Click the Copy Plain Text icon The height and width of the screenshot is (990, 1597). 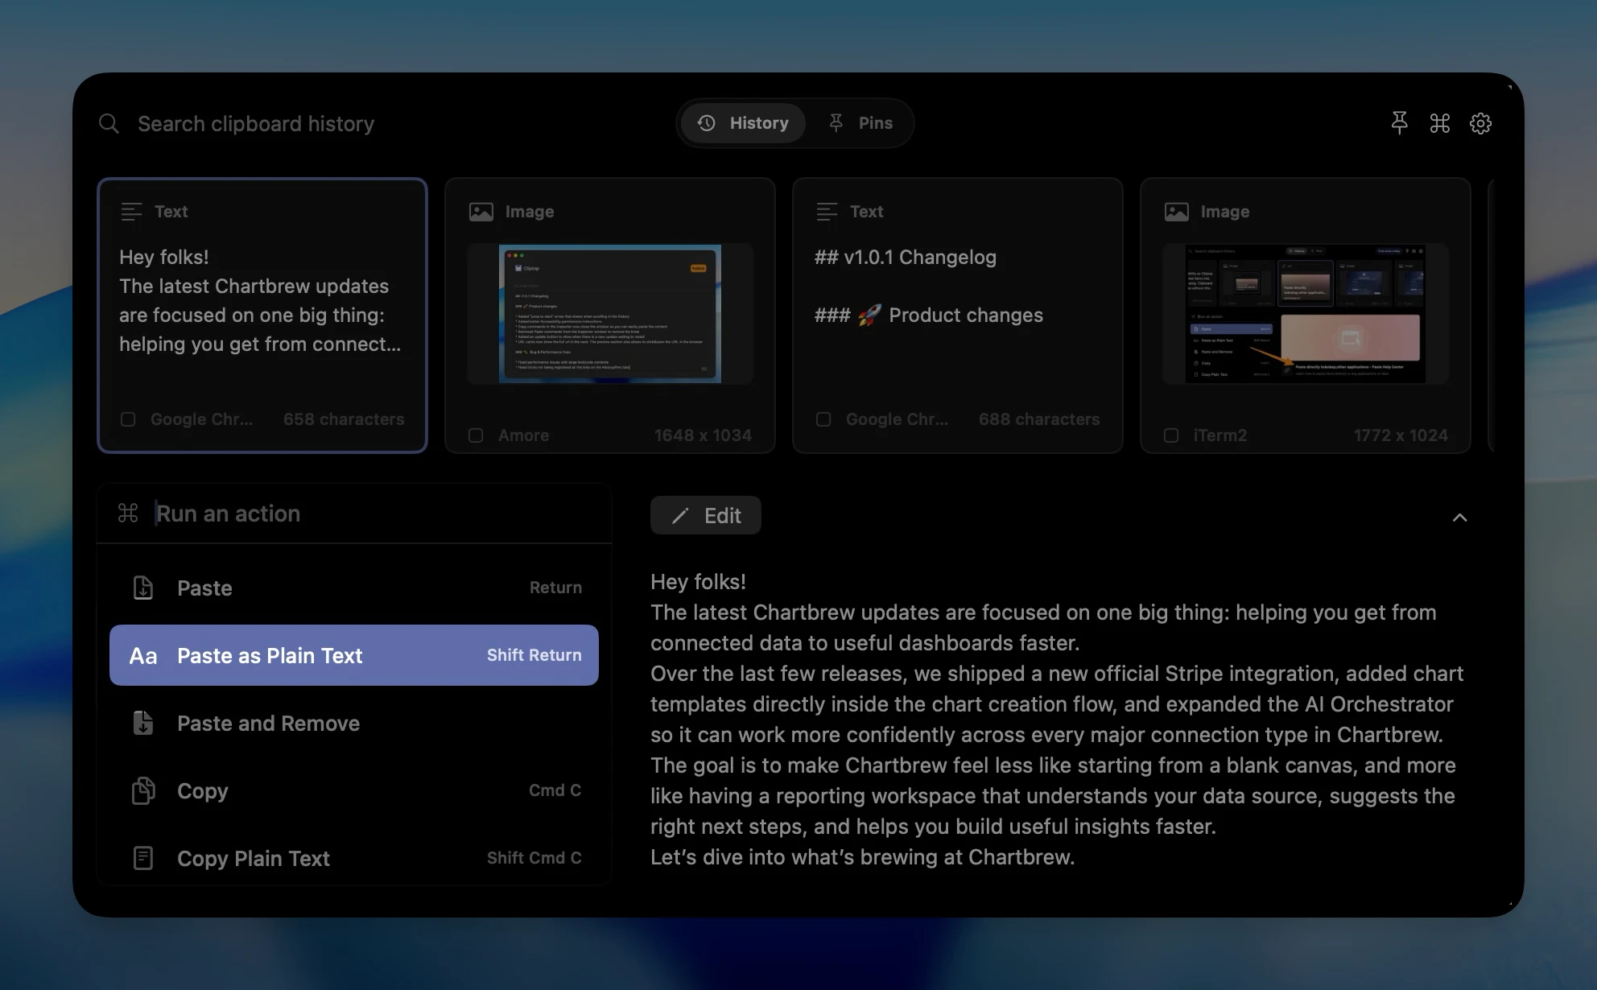142,858
